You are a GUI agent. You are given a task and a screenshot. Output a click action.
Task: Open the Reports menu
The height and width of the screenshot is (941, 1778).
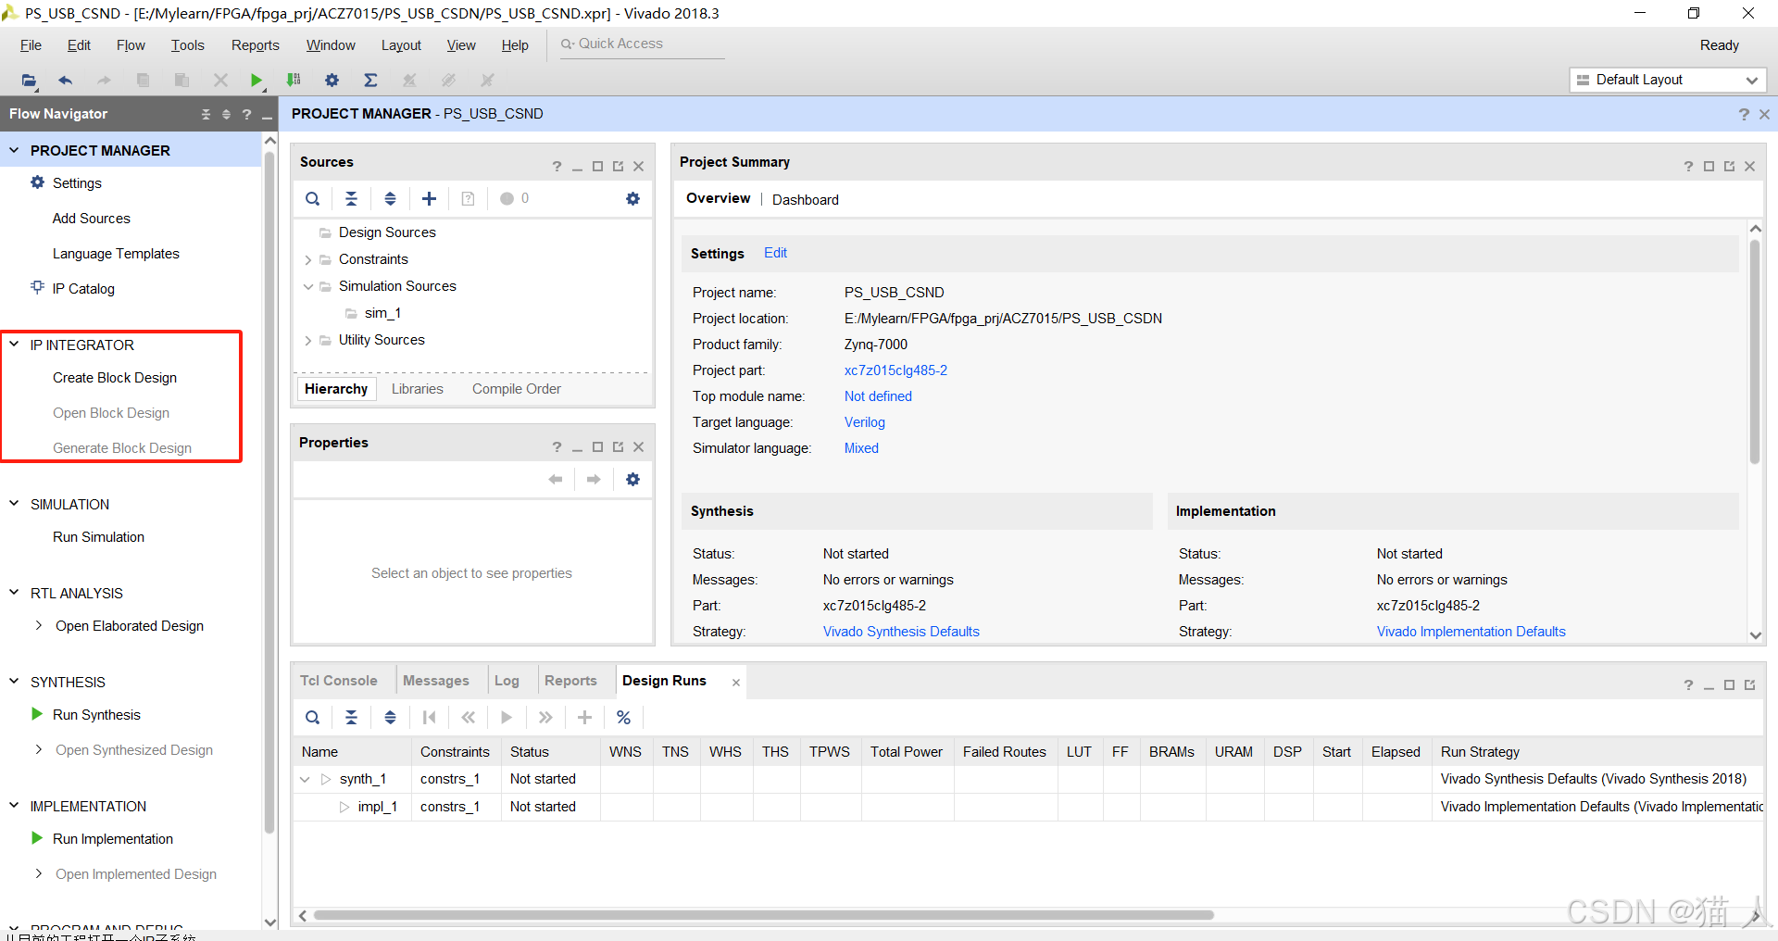[x=256, y=45]
